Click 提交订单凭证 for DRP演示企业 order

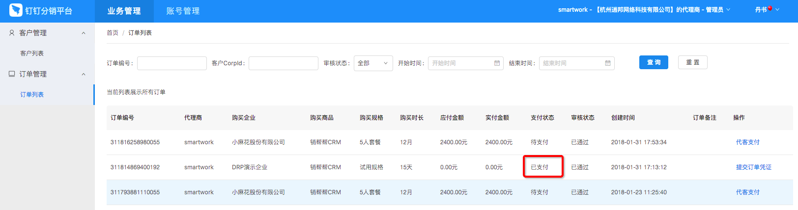pyautogui.click(x=753, y=167)
